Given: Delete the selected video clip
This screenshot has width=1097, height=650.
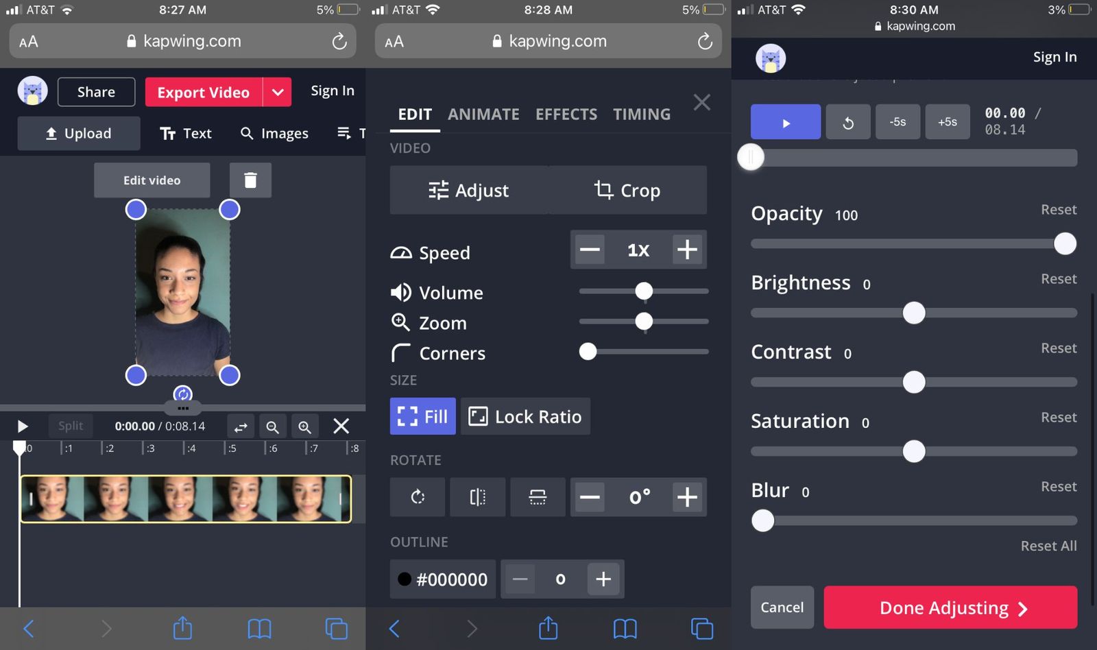Looking at the screenshot, I should tap(250, 180).
